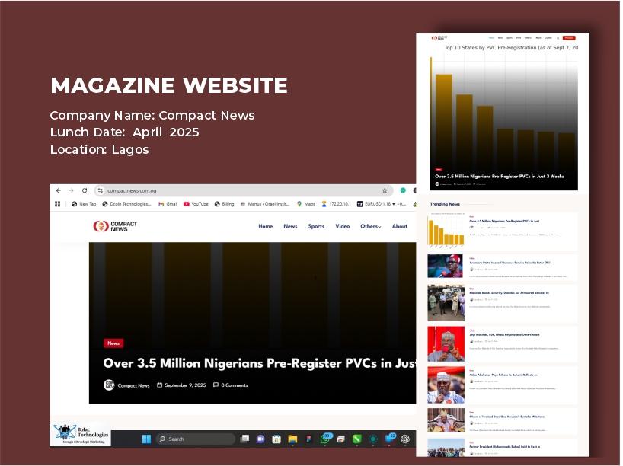The height and width of the screenshot is (466, 623).
Task: Click the red News category tag
Action: click(x=113, y=343)
